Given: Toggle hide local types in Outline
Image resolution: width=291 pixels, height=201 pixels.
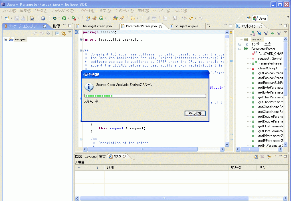Looking at the screenshot, I should 279,33.
